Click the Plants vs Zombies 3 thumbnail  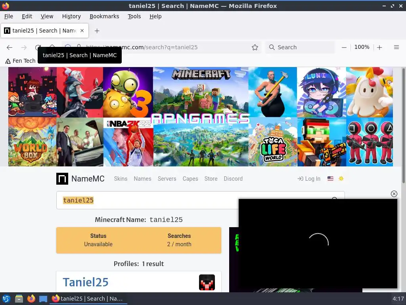point(128,92)
